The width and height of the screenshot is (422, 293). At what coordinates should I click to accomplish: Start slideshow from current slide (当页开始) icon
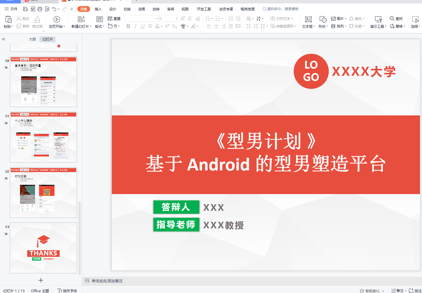(57, 19)
